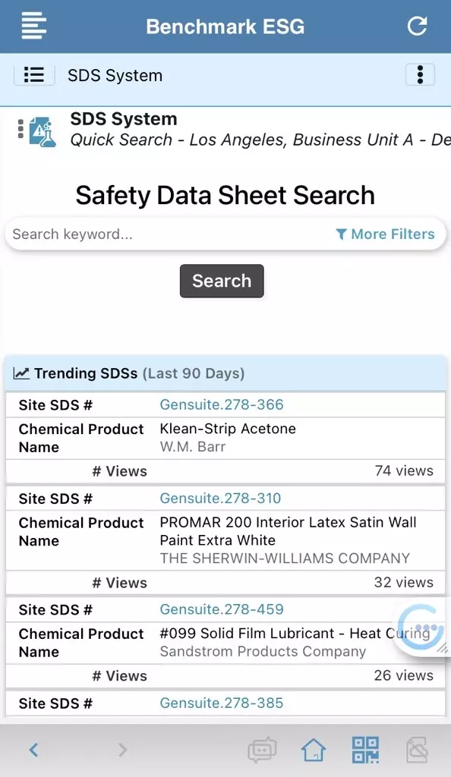Go forward with the right arrow
This screenshot has height=777, width=451.
click(122, 750)
